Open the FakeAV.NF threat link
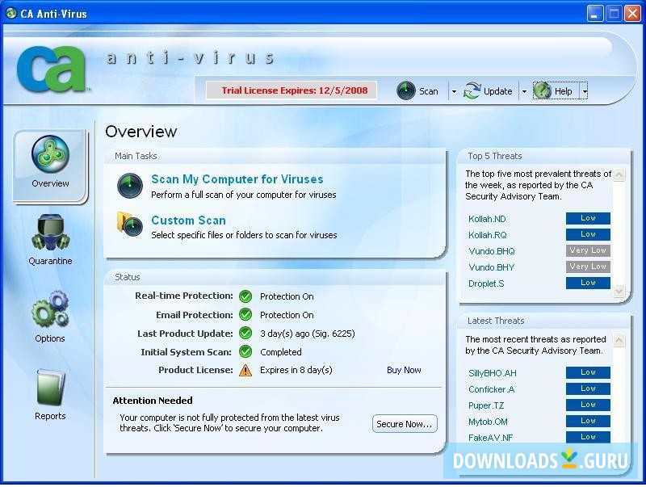646x487 pixels. point(490,438)
